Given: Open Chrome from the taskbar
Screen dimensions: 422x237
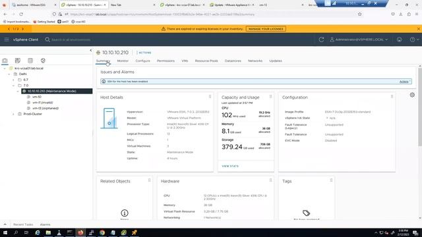Looking at the screenshot, I should coord(102,232).
